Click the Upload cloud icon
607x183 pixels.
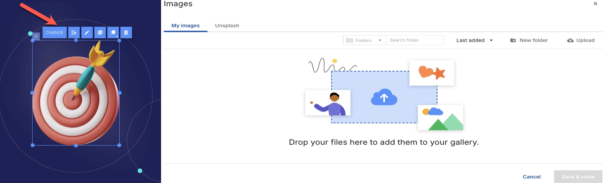point(570,40)
